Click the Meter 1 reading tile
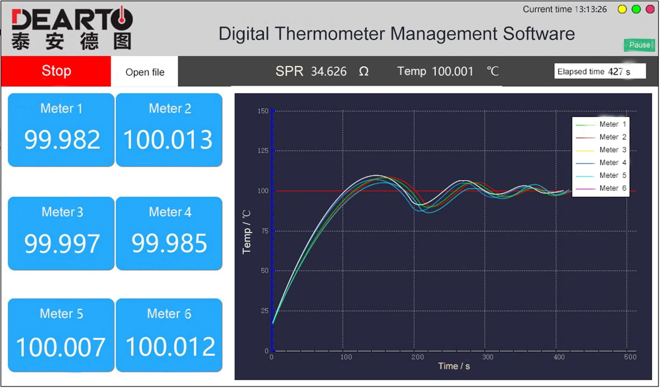Viewport: 660px width, 388px height. (x=61, y=129)
